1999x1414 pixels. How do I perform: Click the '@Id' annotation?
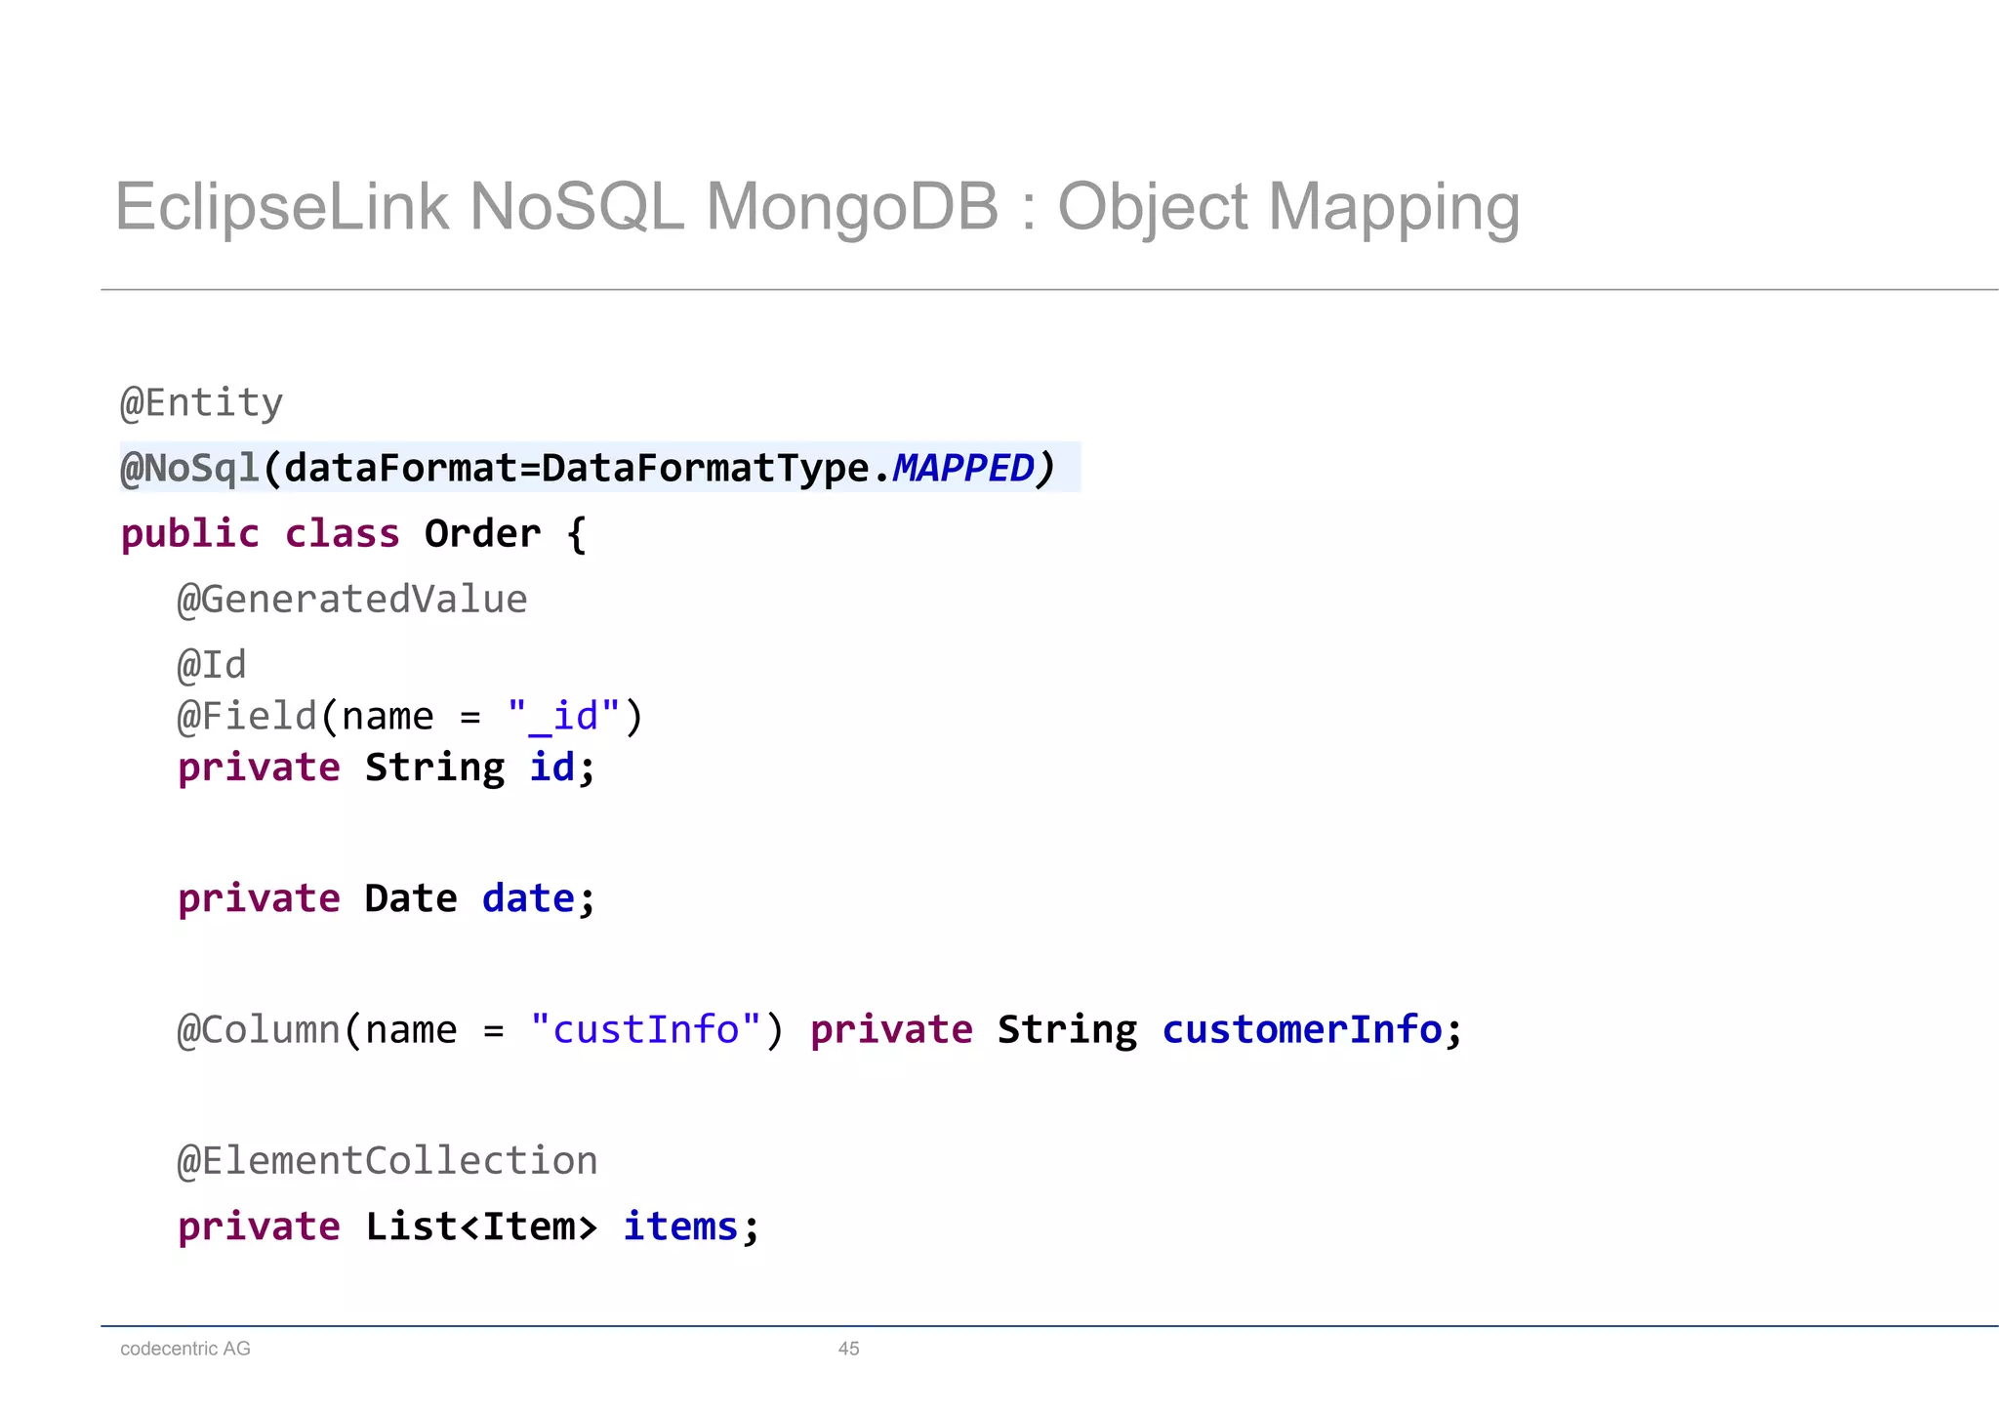(x=212, y=665)
